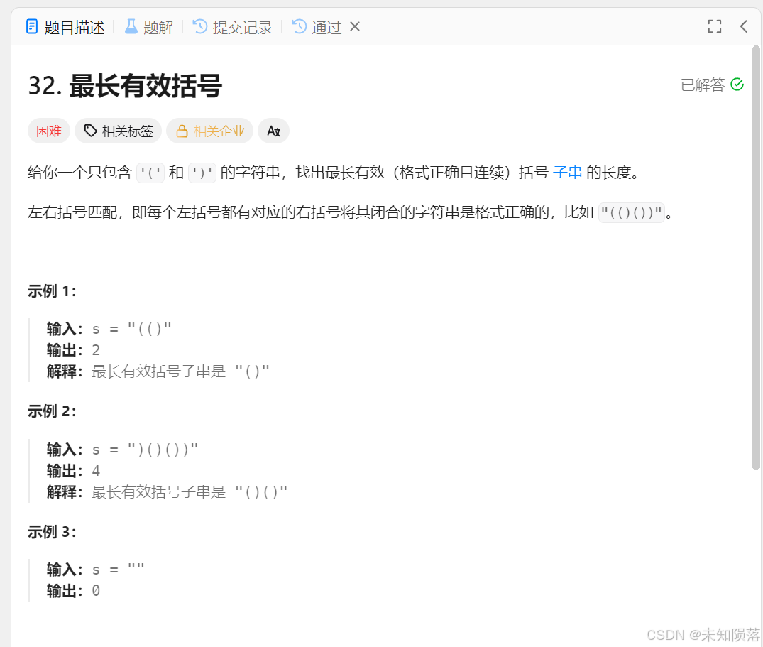Click the 困难 difficulty tag
Image resolution: width=763 pixels, height=647 pixels.
tap(49, 131)
